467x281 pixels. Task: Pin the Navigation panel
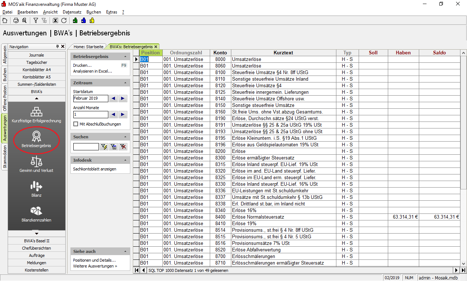click(57, 47)
